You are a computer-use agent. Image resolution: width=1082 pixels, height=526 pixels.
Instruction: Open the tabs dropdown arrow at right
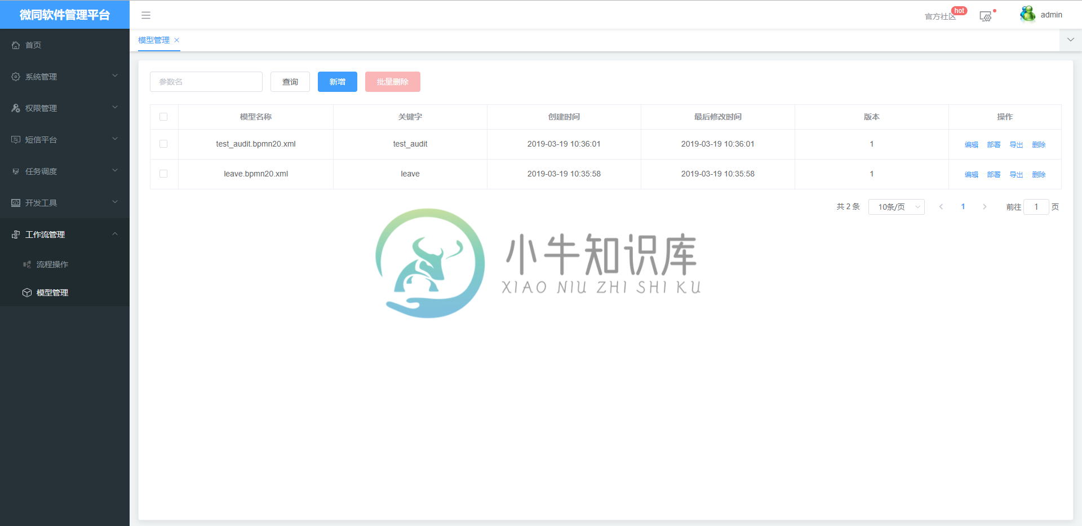click(x=1071, y=40)
